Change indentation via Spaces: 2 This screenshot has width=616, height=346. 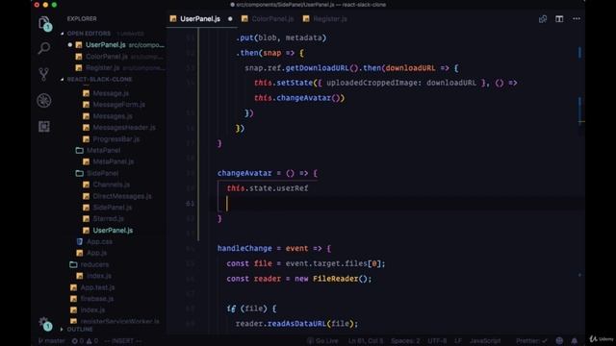pos(405,341)
